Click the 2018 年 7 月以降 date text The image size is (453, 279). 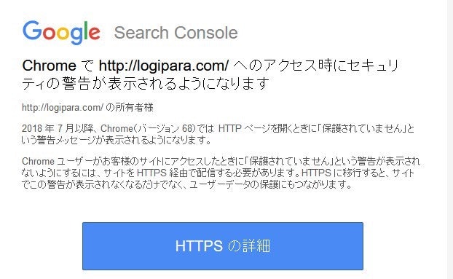click(59, 128)
